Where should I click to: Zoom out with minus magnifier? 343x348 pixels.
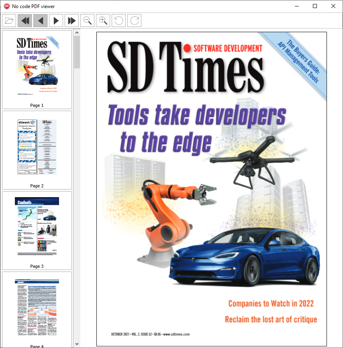pos(87,21)
